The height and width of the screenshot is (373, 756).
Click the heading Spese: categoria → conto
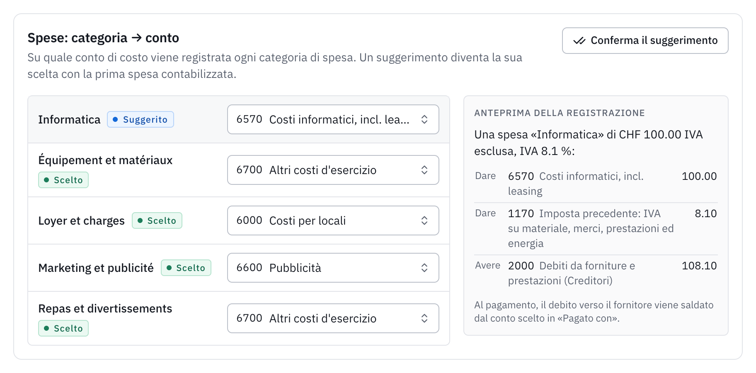(103, 38)
